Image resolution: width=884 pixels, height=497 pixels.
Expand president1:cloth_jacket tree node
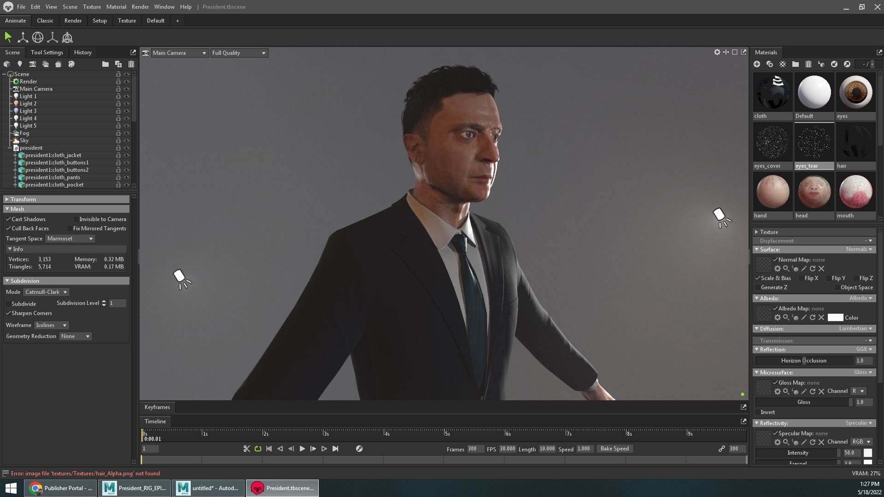click(15, 155)
